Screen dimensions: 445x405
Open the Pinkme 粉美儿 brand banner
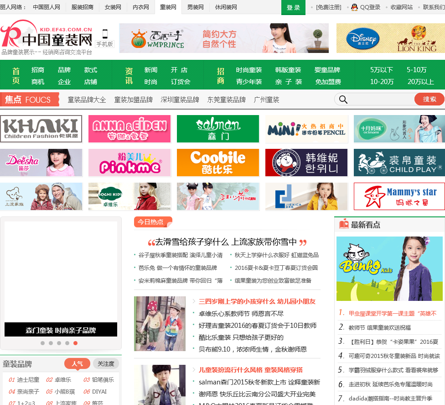coord(129,163)
